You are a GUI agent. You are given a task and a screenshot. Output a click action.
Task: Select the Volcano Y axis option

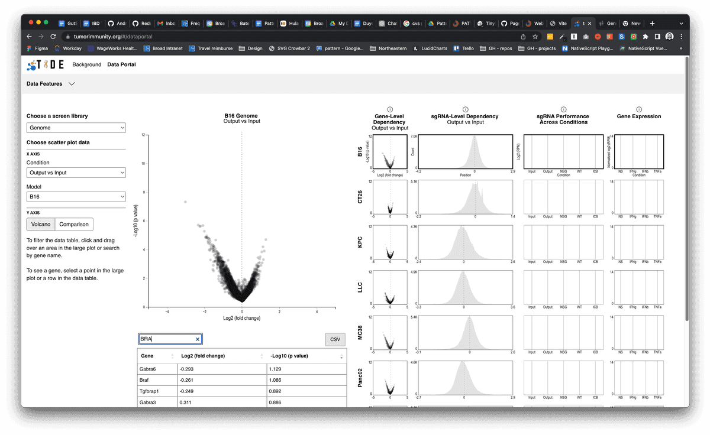coord(41,225)
